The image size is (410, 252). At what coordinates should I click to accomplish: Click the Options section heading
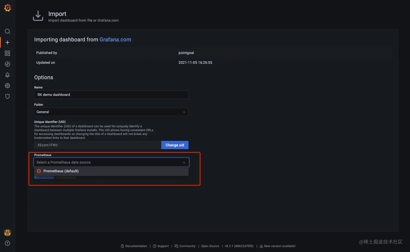[x=44, y=77]
